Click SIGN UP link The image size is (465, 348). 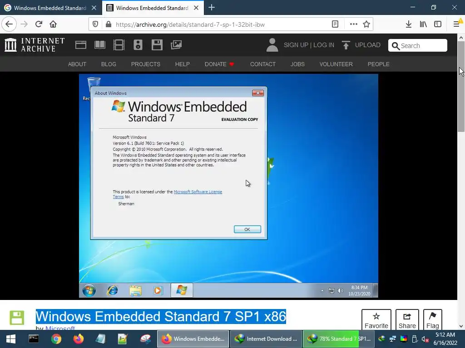point(296,45)
